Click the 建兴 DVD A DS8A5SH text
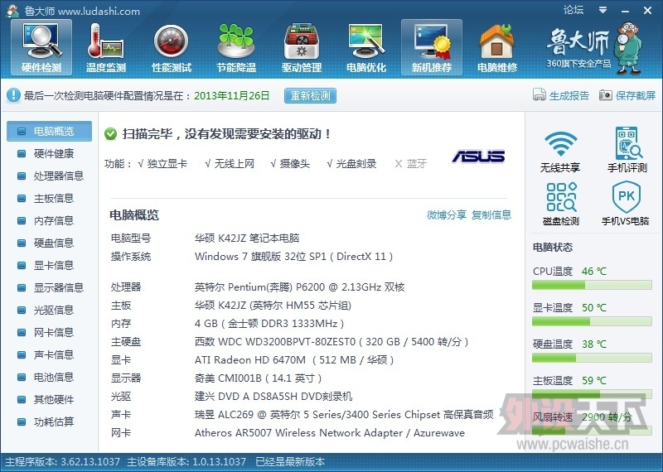663x472 pixels. pyautogui.click(x=273, y=397)
